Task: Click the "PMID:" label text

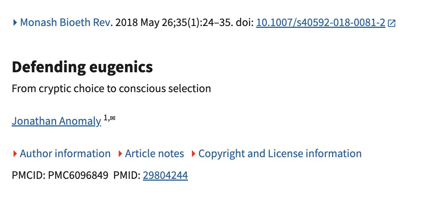Action: click(127, 176)
